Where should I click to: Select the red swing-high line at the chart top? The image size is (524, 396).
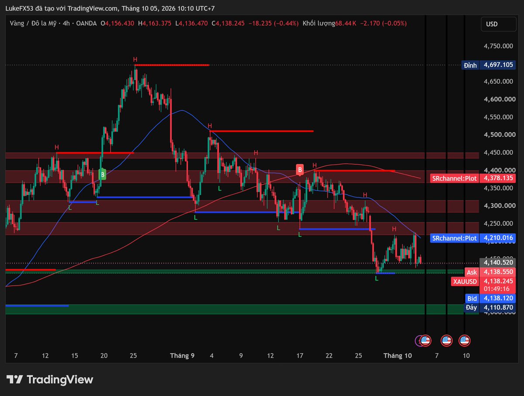172,65
